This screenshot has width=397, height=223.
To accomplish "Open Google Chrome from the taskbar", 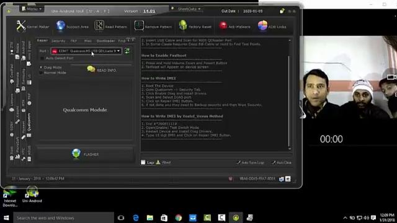I will click(x=179, y=217).
